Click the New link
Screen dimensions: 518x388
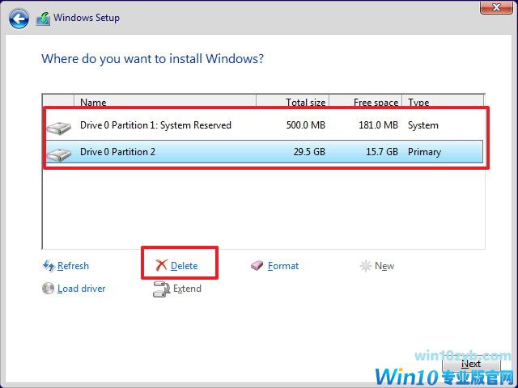(x=384, y=266)
